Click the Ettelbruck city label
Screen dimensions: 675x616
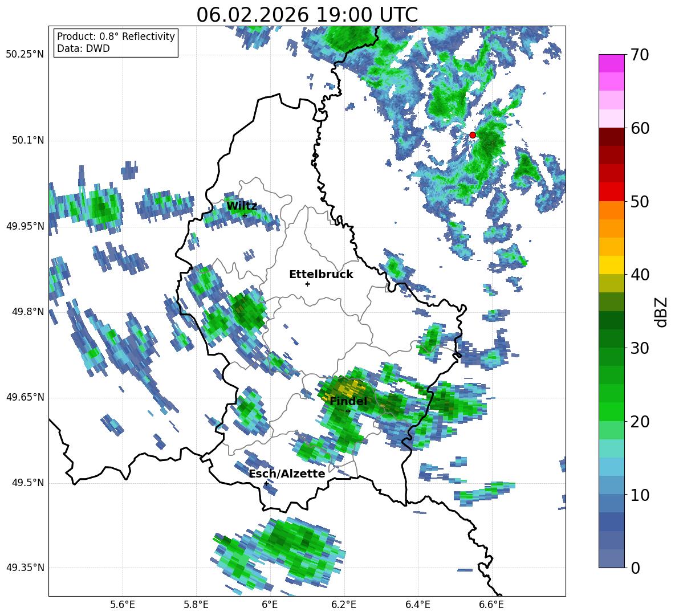(321, 275)
